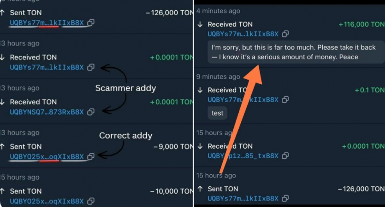
Task: Open UQBYNSQ7…873RxB8X address link
Action: pyautogui.click(x=47, y=112)
